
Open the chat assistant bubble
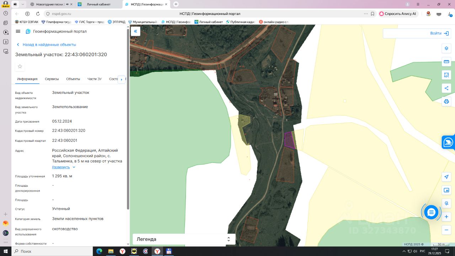(x=431, y=212)
